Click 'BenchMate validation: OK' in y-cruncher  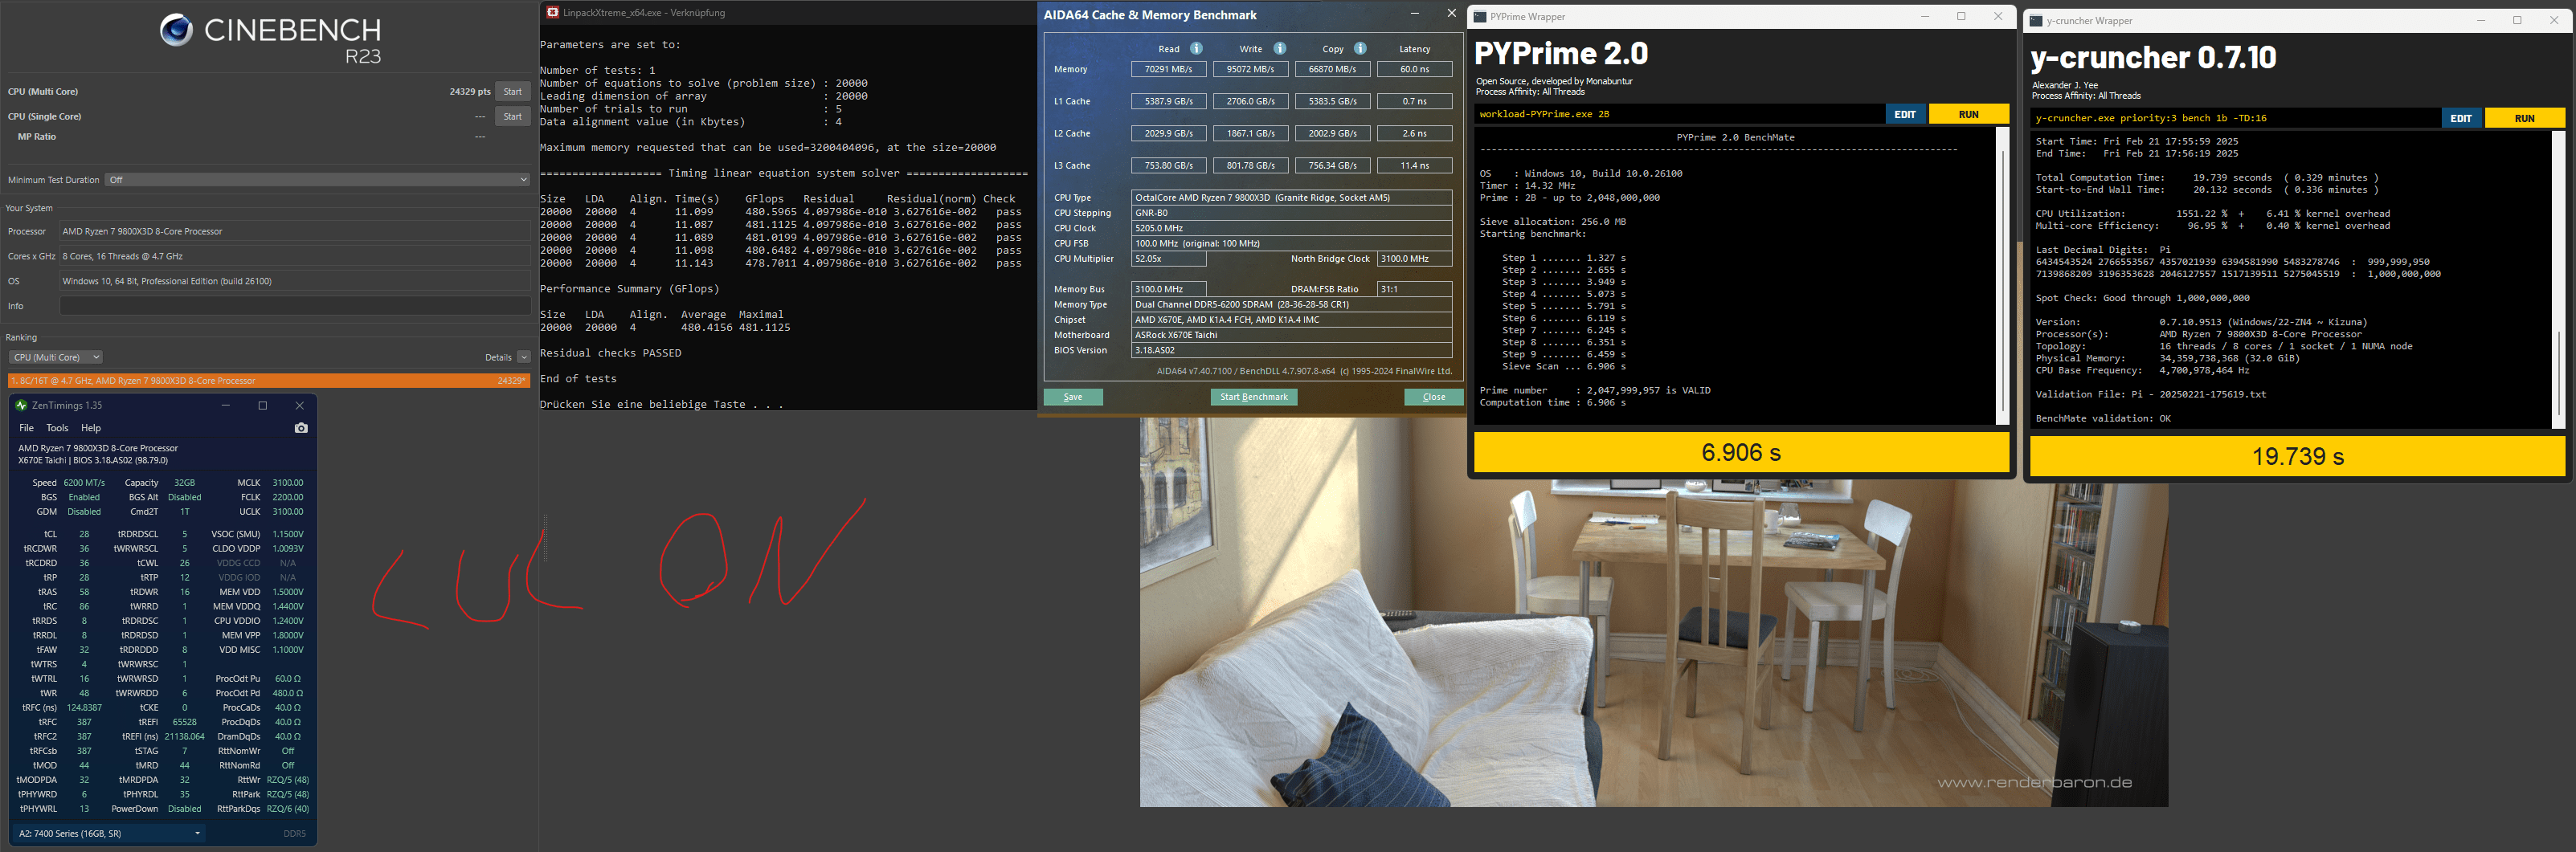(x=2103, y=418)
